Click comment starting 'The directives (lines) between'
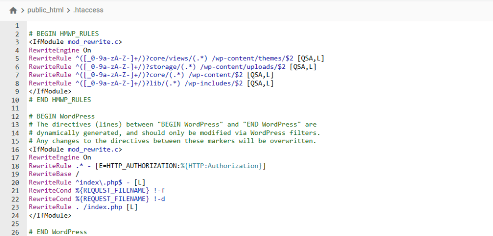Image resolution: width=493 pixels, height=236 pixels. [173, 125]
